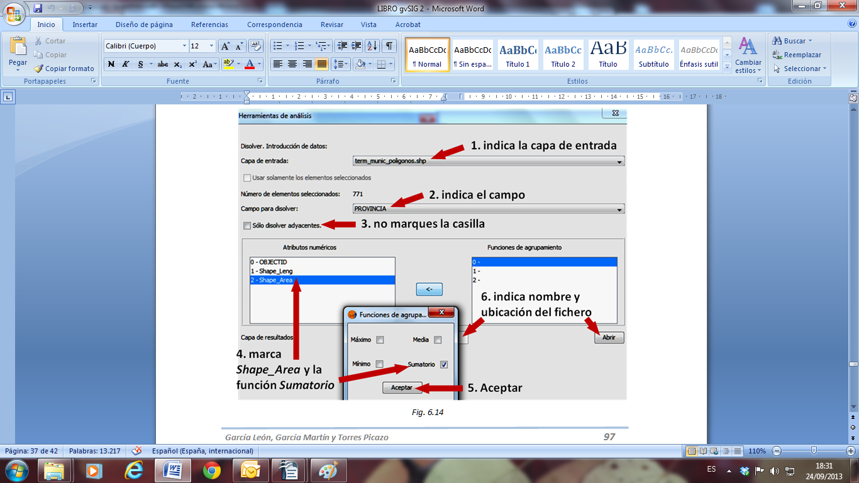Viewport: 859px width, 483px height.
Task: Zoom in with the plus button
Action: 851,451
